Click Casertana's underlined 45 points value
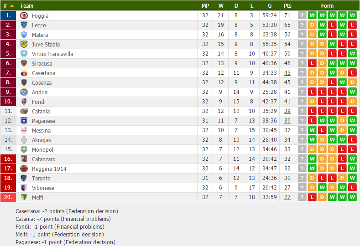Screen dimensions: 360x246 [287, 73]
